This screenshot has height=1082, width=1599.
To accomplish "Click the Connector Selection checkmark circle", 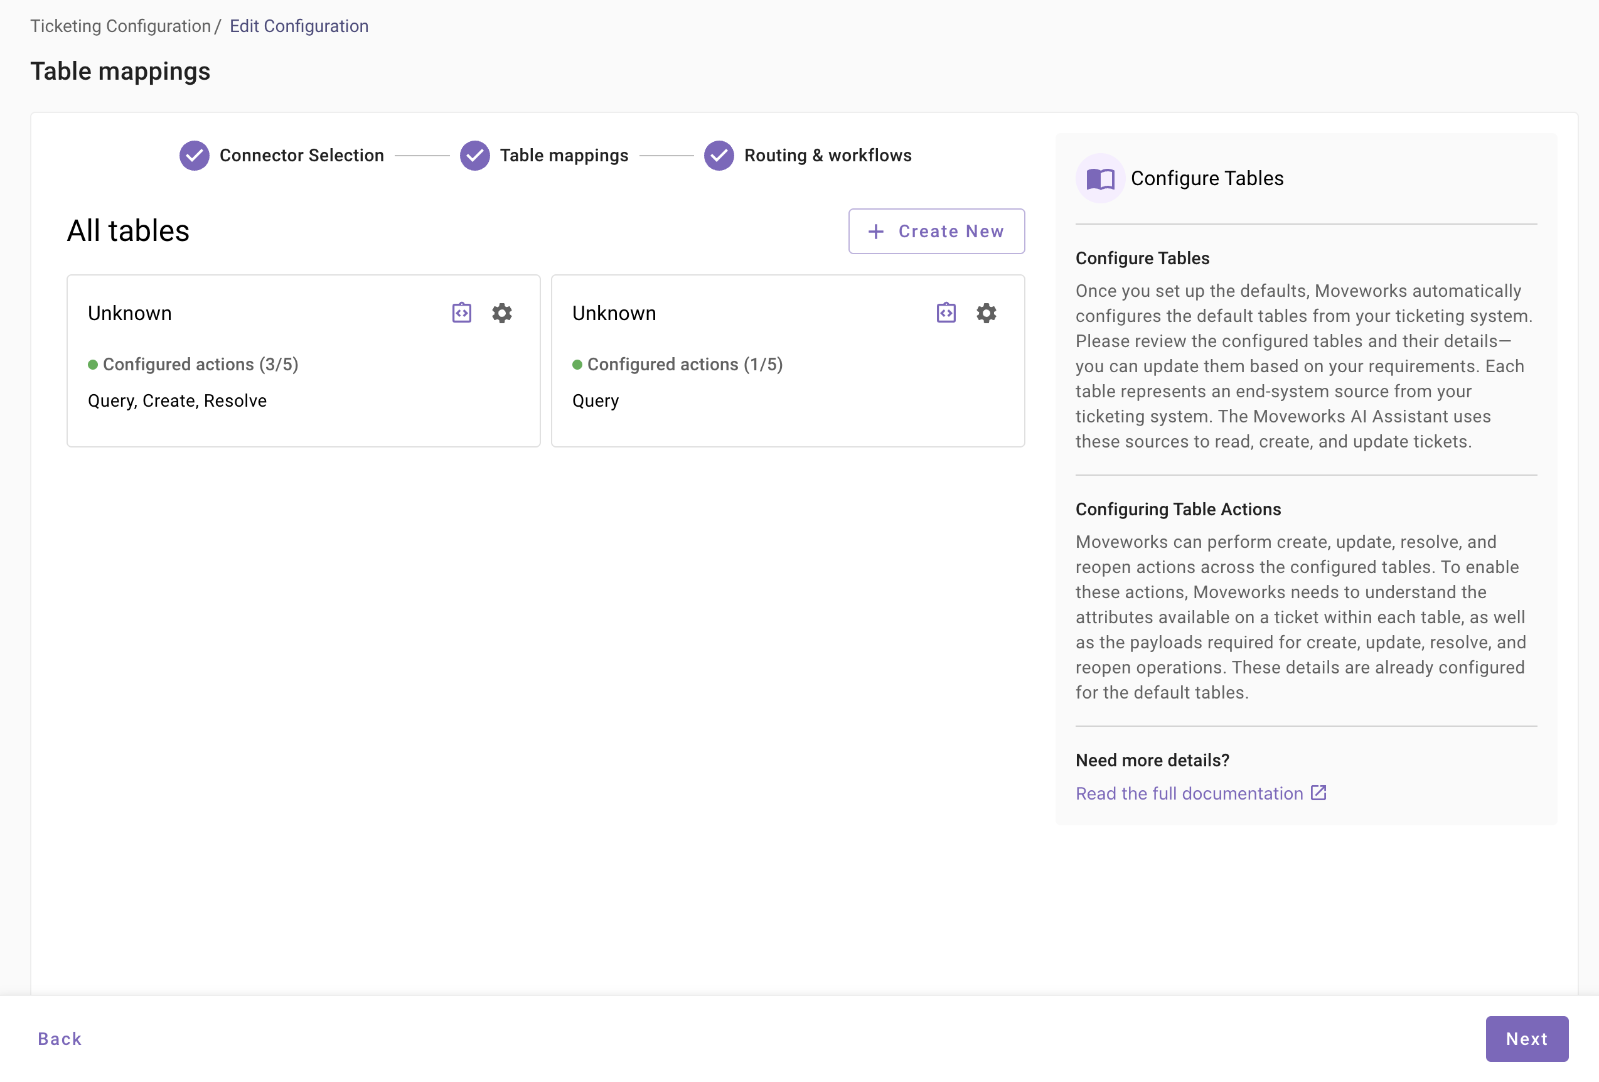I will click(195, 156).
